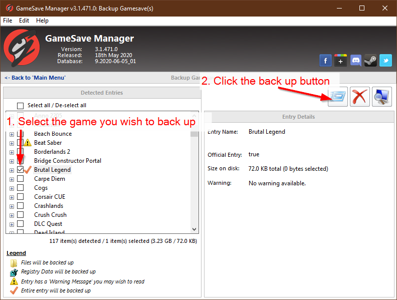Open the Twitter icon
This screenshot has height=300, width=397.
385,61
